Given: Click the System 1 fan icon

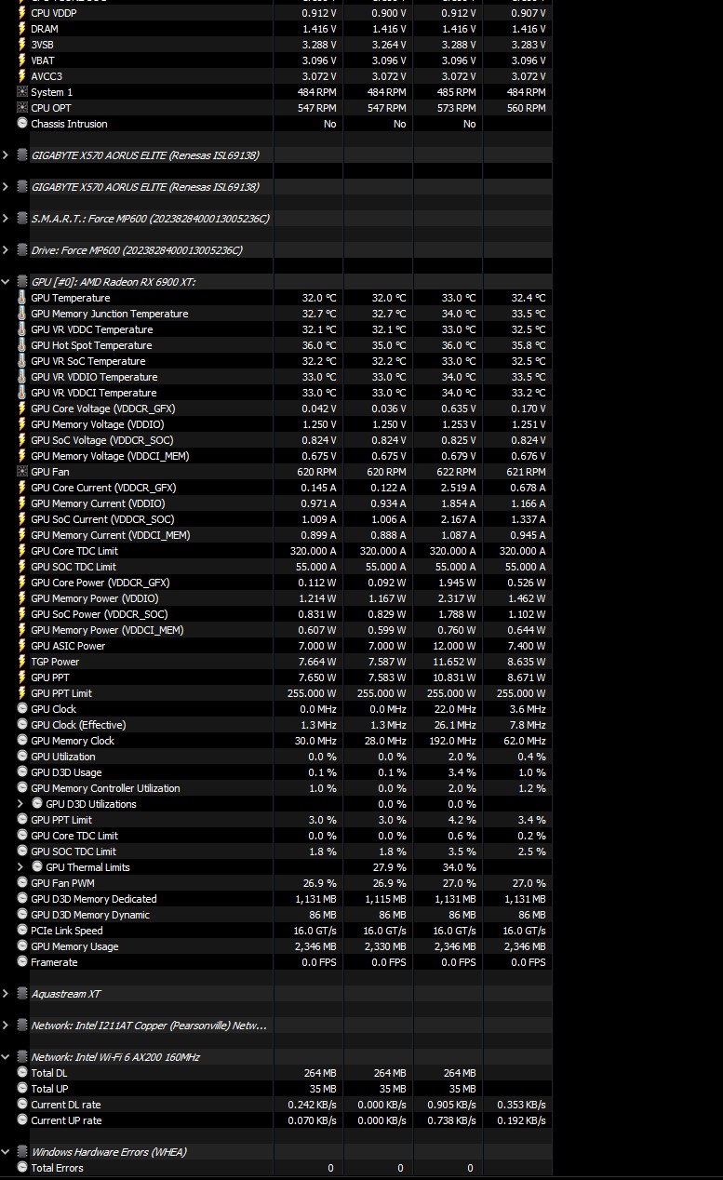Looking at the screenshot, I should [22, 92].
